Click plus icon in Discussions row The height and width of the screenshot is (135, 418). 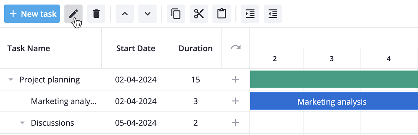235,123
